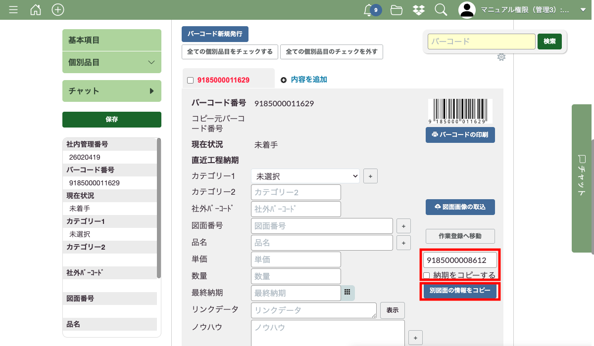The height and width of the screenshot is (346, 594).
Task: Go to home via house icon
Action: 36,10
